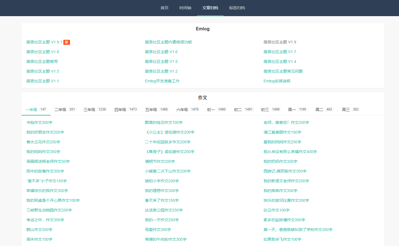399x246 pixels.
Task: Open the Emlog安装说明 link
Action: [x=277, y=81]
